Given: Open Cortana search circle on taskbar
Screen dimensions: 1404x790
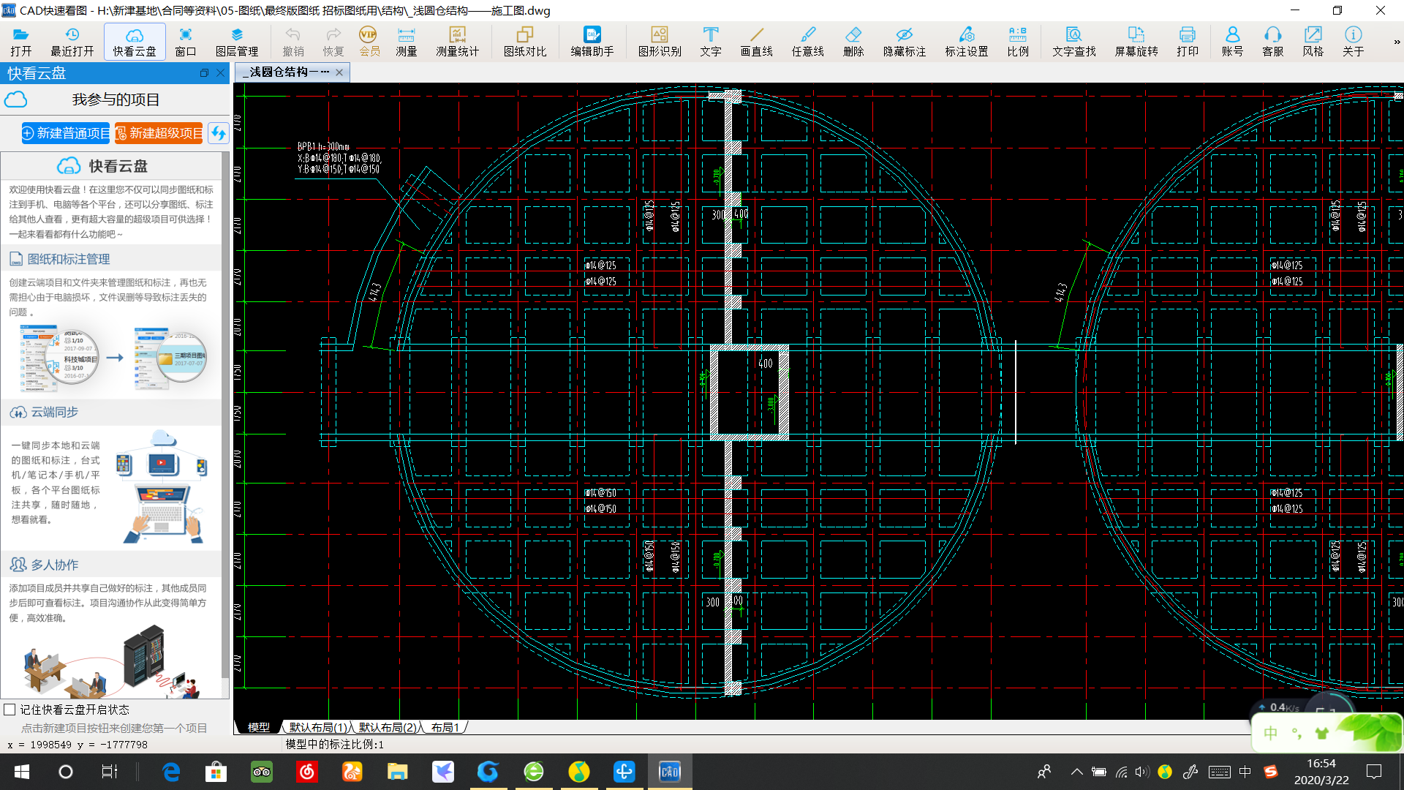Looking at the screenshot, I should (x=66, y=772).
